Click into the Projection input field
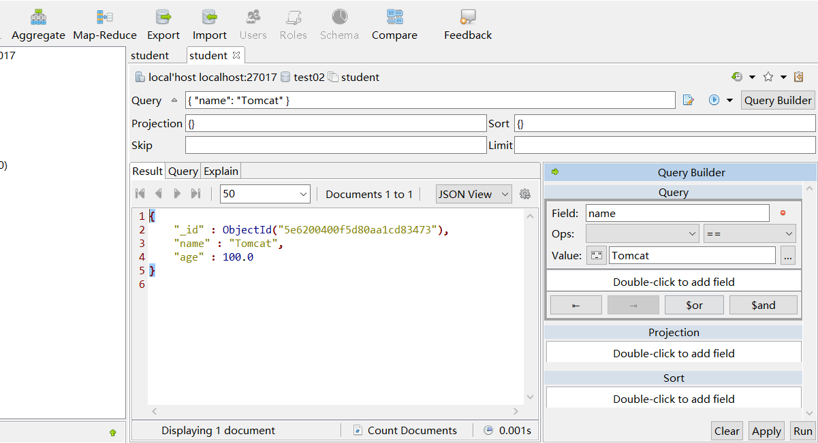 336,123
